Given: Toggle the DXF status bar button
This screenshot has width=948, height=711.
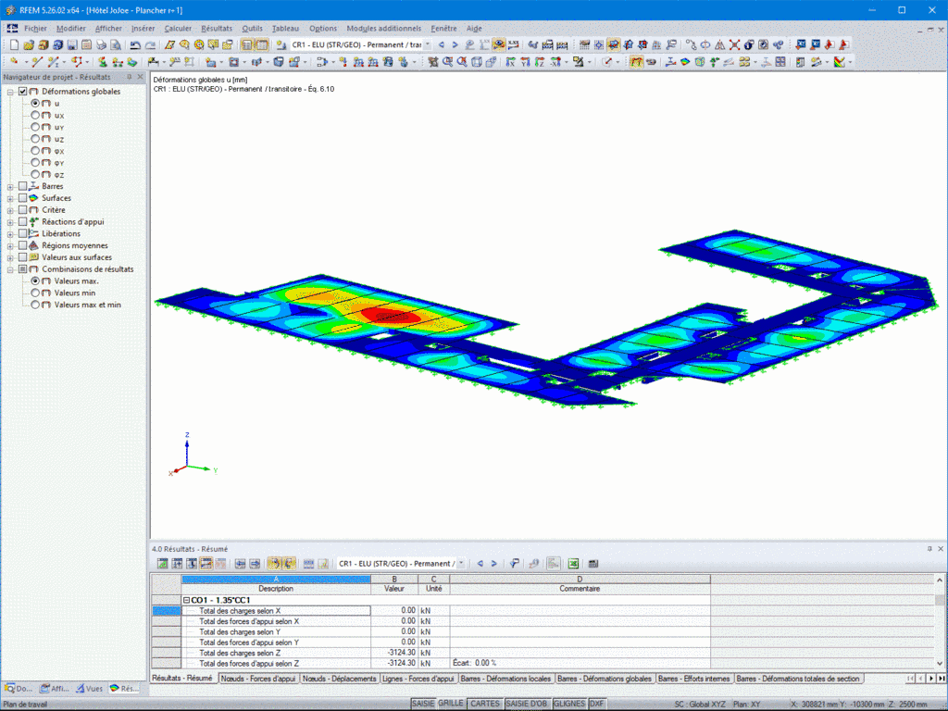Looking at the screenshot, I should coord(597,704).
